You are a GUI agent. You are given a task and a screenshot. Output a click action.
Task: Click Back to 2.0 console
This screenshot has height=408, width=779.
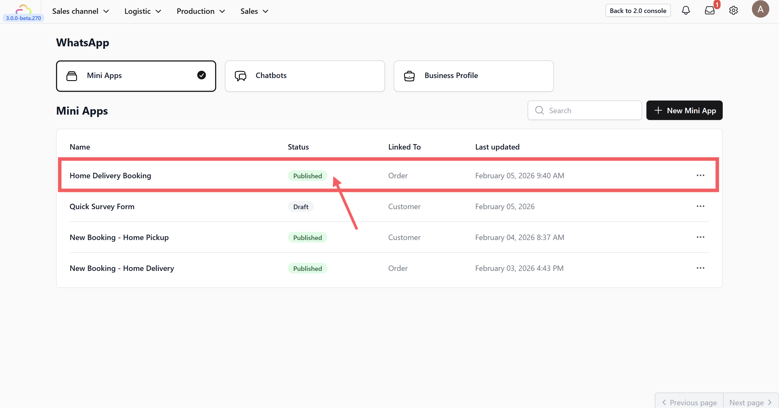pyautogui.click(x=638, y=11)
